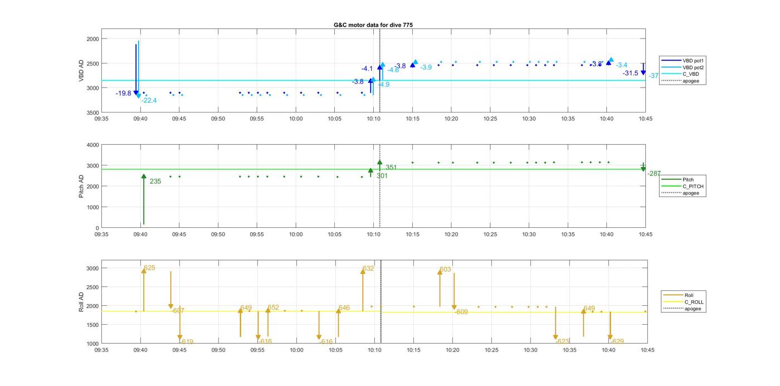Click the '301' annotation in Pitch plot
Image resolution: width=780 pixels, height=386 pixels.
coord(382,176)
